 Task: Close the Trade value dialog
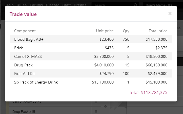170,13
